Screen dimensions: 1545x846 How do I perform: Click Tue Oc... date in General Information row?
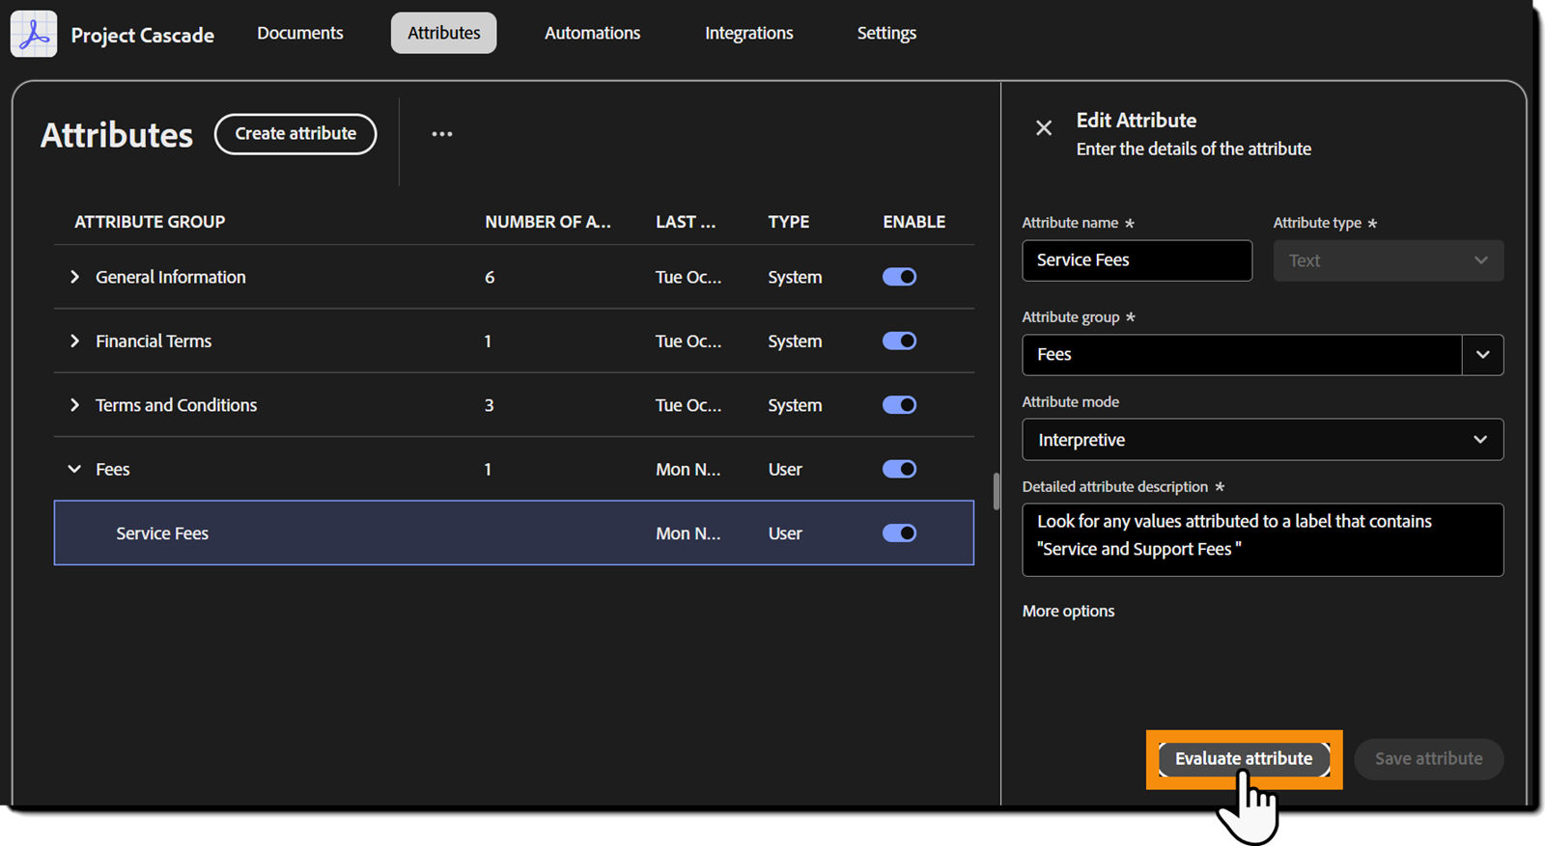pos(688,277)
